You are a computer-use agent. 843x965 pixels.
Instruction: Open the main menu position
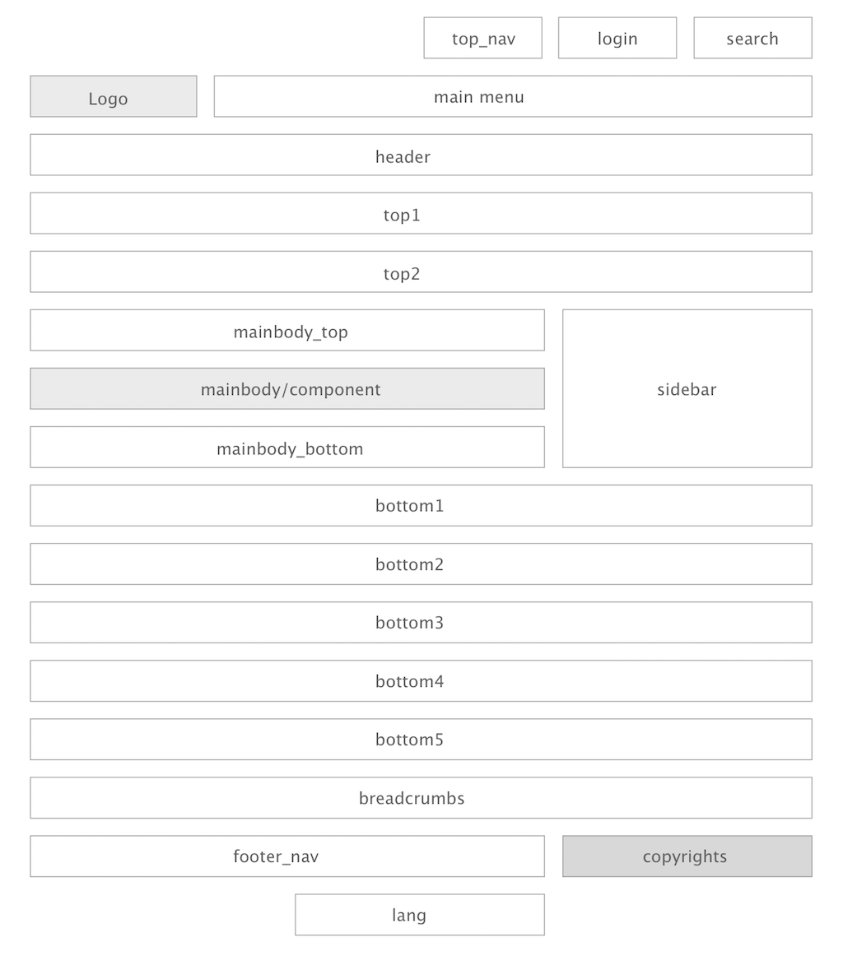[513, 96]
